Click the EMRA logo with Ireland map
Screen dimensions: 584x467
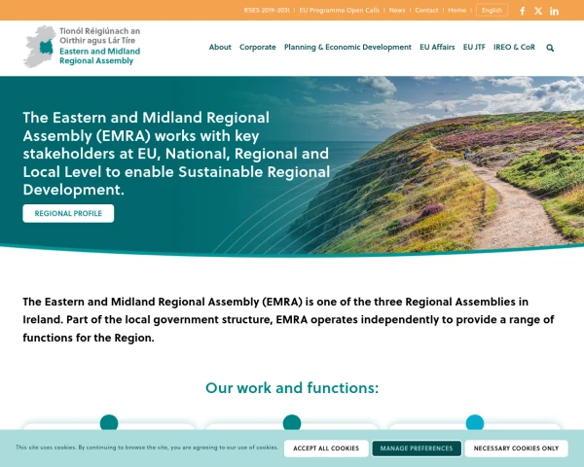(82, 47)
